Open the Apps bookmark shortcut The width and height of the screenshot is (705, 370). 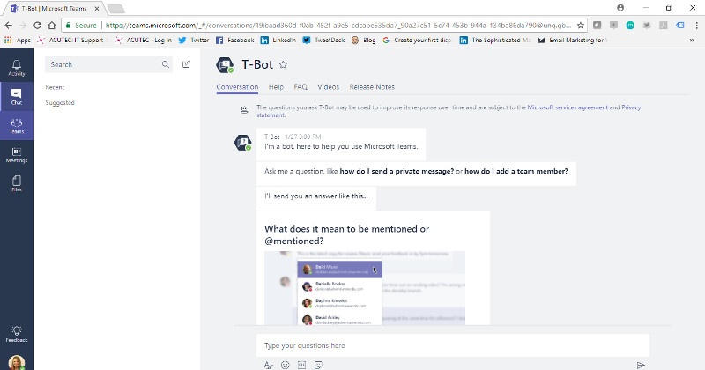click(18, 40)
